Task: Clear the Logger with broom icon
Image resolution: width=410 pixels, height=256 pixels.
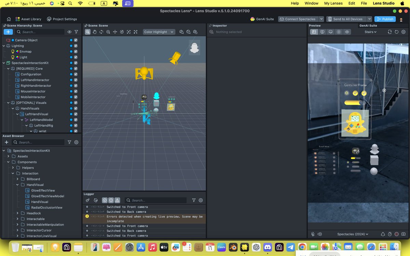Action: [x=87, y=200]
